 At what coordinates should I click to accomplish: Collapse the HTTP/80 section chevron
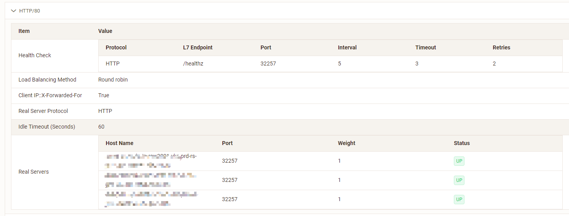click(14, 11)
